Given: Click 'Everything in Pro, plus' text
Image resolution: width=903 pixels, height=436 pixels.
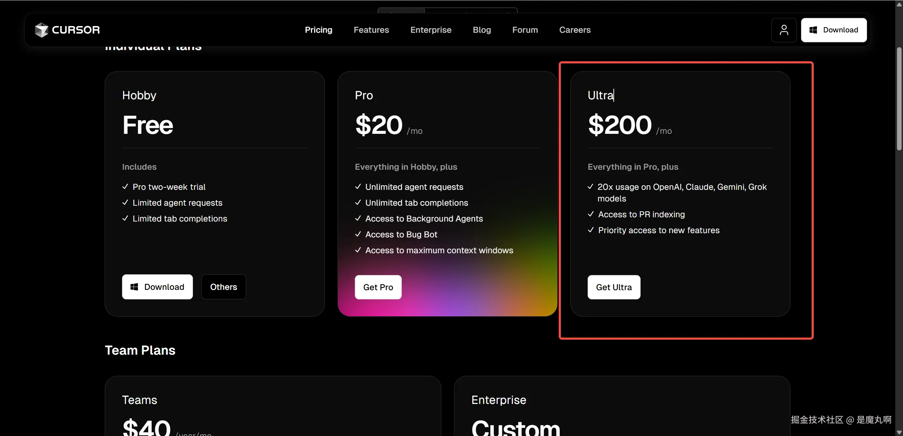Looking at the screenshot, I should click(x=633, y=167).
